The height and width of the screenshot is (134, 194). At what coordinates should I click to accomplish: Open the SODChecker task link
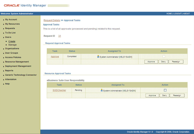[59, 90]
